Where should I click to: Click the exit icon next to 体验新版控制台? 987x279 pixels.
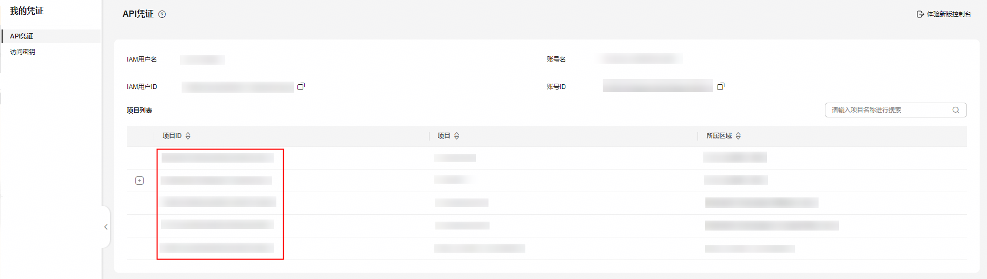(x=920, y=14)
